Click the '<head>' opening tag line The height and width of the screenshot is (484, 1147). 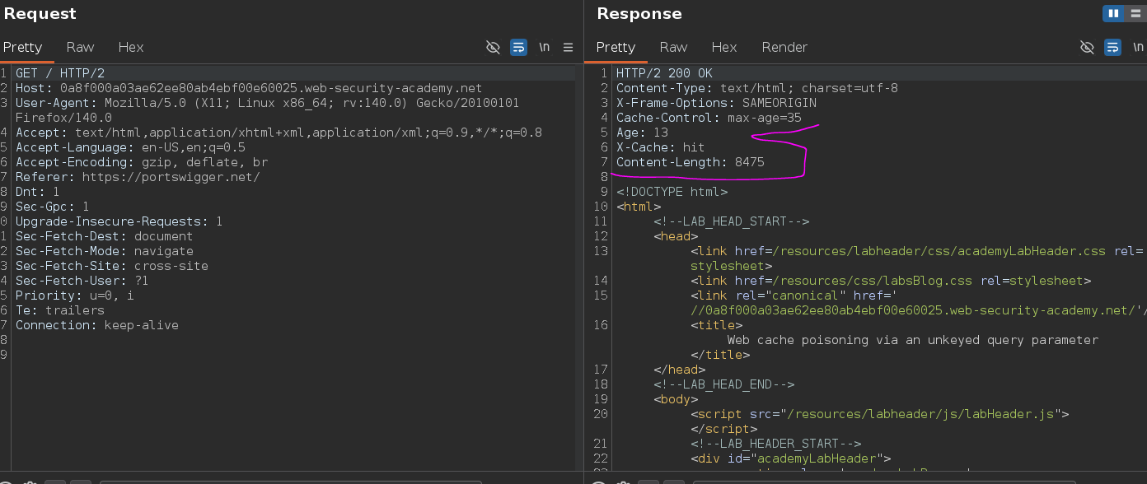676,236
